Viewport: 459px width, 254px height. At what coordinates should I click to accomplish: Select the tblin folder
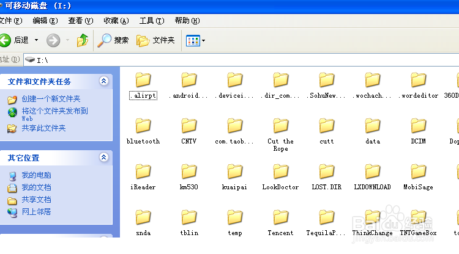tap(189, 223)
